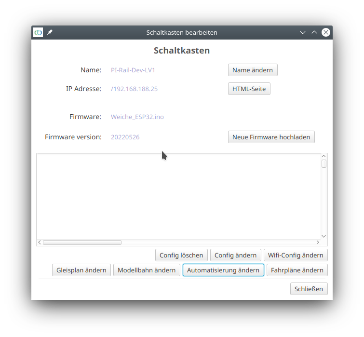364x337 pixels.
Task: Click the Name ändern button
Action: [253, 70]
